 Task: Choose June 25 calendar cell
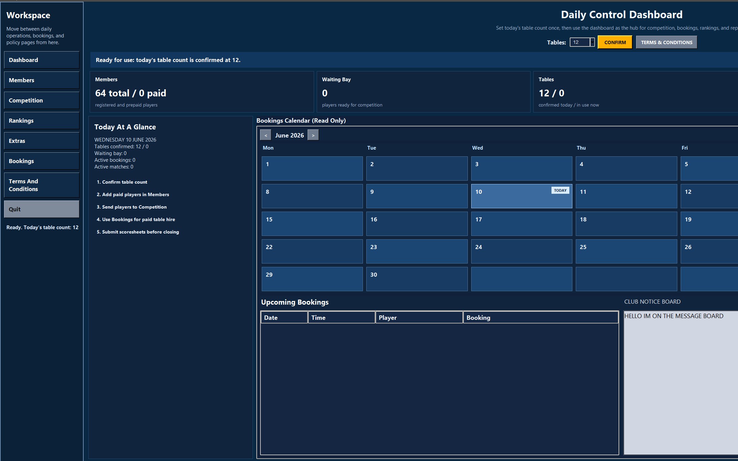click(626, 251)
